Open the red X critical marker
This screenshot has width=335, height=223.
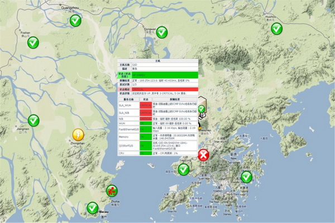204,154
